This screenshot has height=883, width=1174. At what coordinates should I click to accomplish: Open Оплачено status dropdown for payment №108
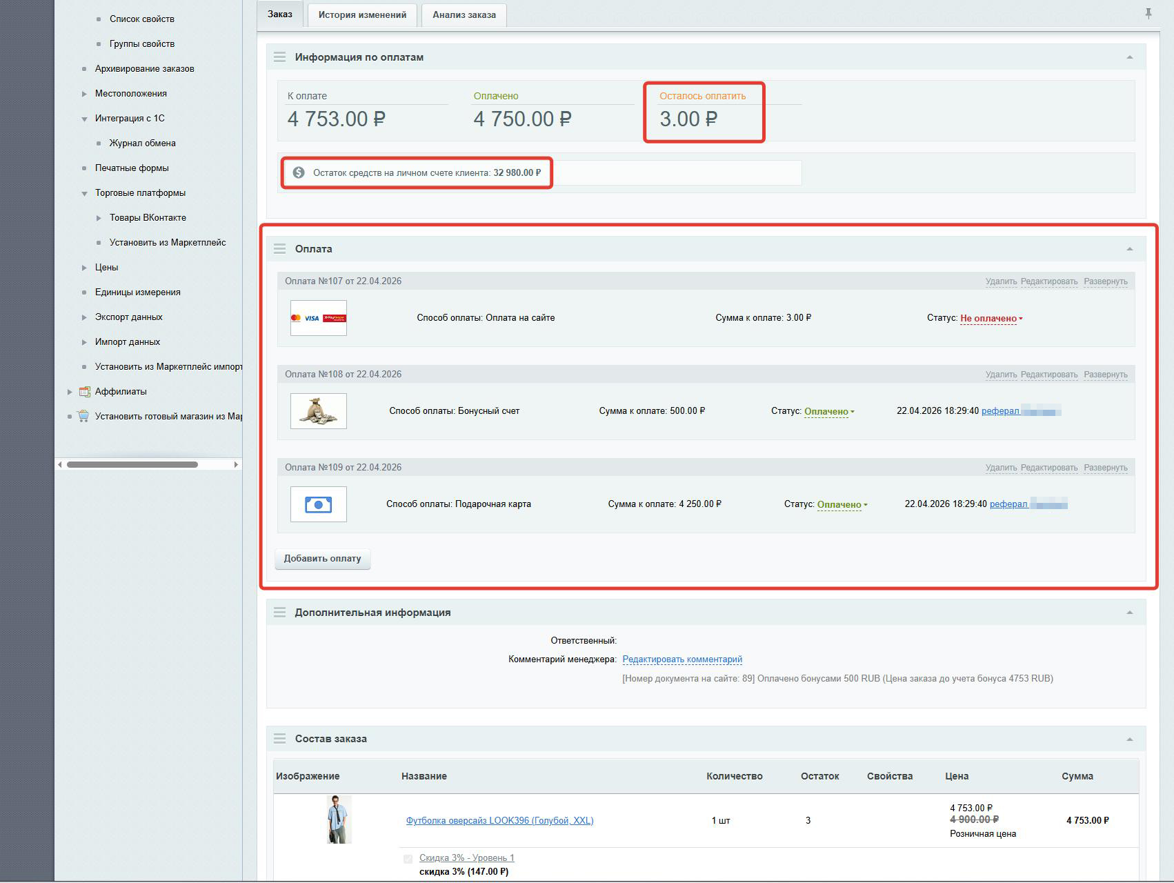click(x=829, y=412)
